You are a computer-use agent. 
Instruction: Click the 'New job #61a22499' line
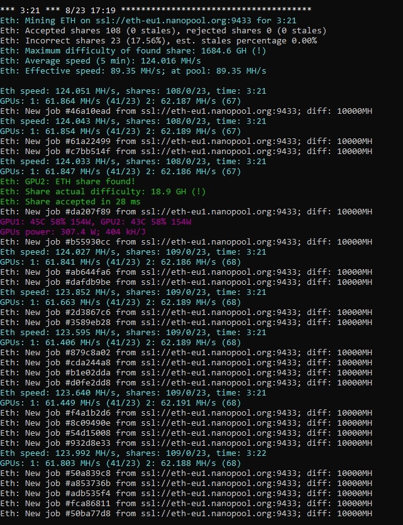pyautogui.click(x=186, y=141)
